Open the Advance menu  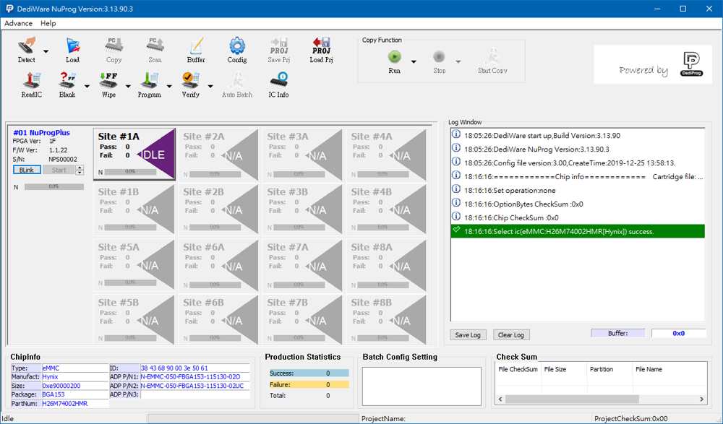(19, 23)
